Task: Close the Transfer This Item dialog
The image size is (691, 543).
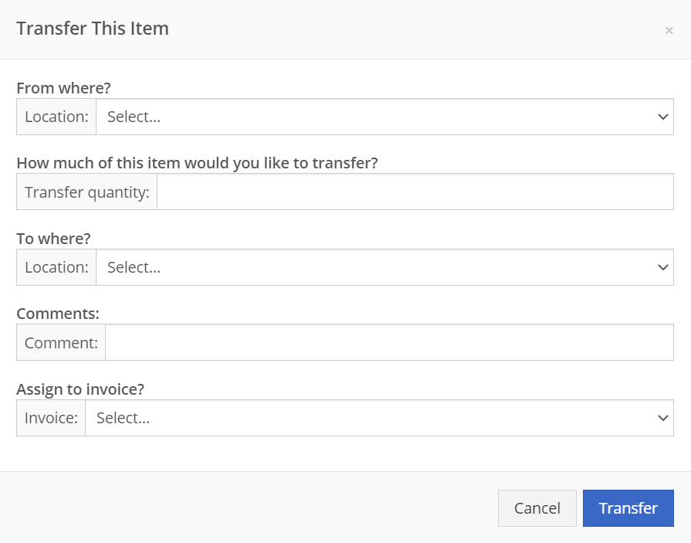Action: (x=669, y=30)
